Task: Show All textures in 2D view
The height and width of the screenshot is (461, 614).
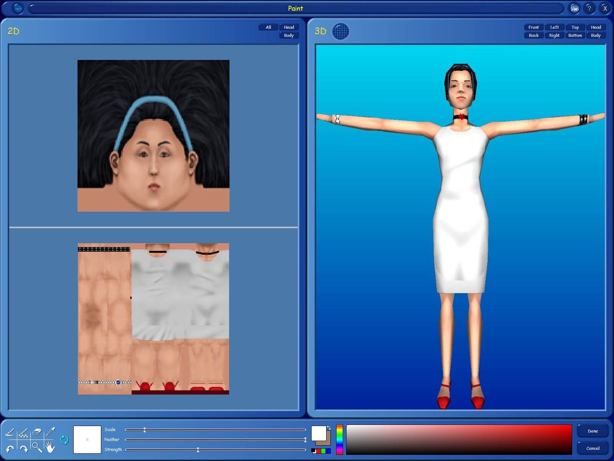Action: [x=268, y=27]
